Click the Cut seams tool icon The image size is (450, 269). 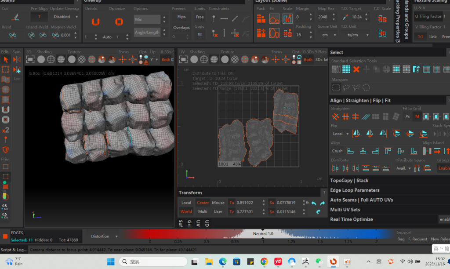15,17
